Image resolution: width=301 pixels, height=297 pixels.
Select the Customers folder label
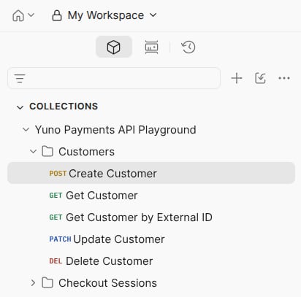click(x=86, y=152)
